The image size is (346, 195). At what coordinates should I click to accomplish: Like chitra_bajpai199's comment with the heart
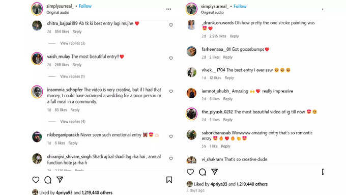pos(171,25)
